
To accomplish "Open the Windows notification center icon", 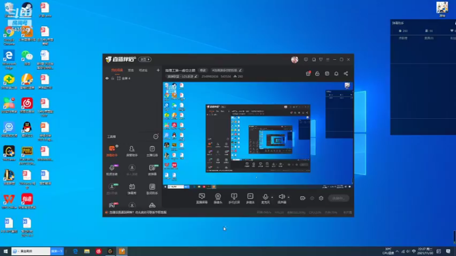I will 448,251.
